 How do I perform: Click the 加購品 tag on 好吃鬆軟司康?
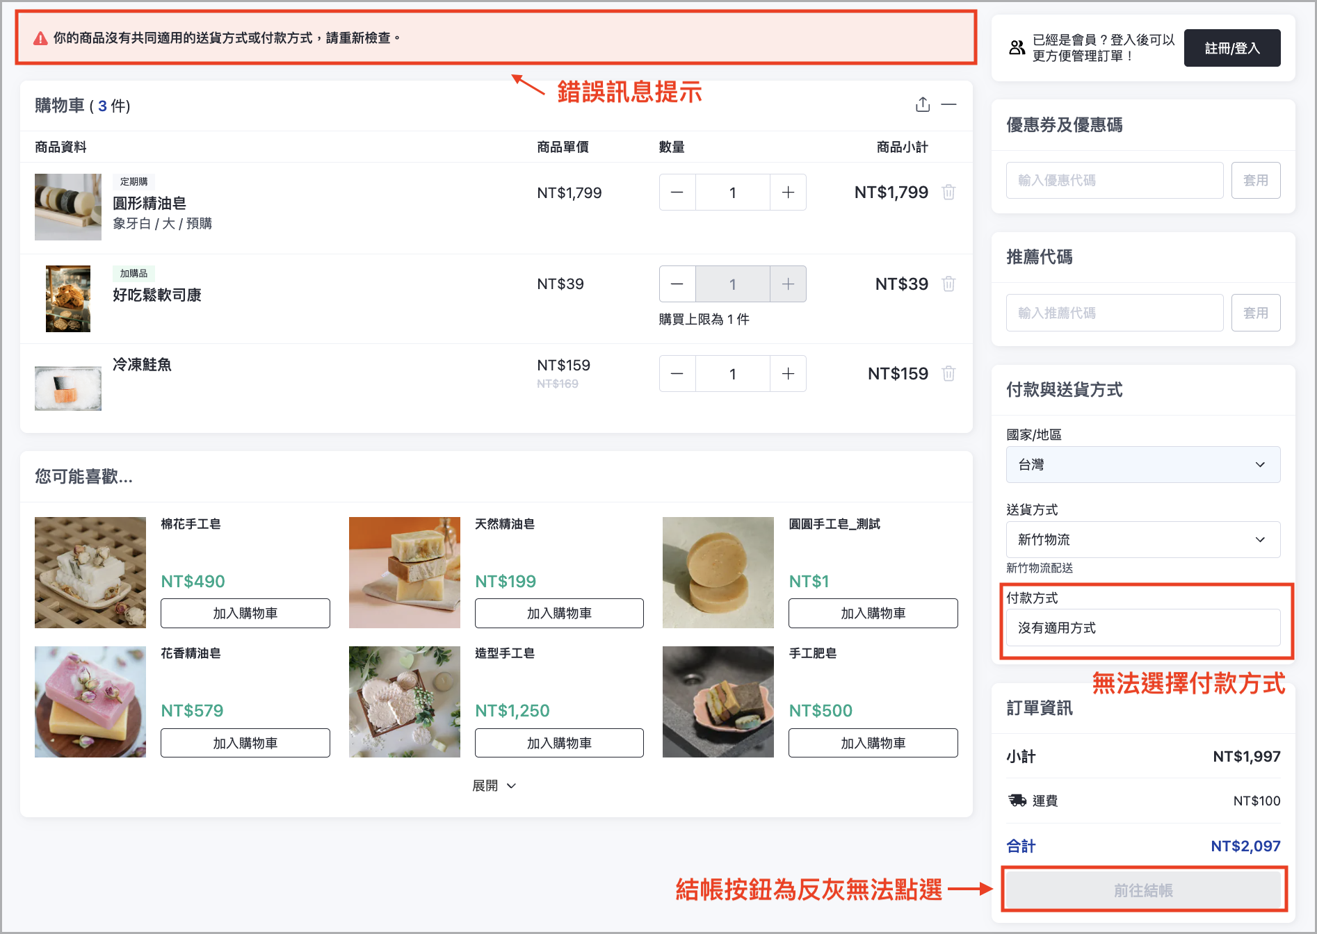pos(134,273)
